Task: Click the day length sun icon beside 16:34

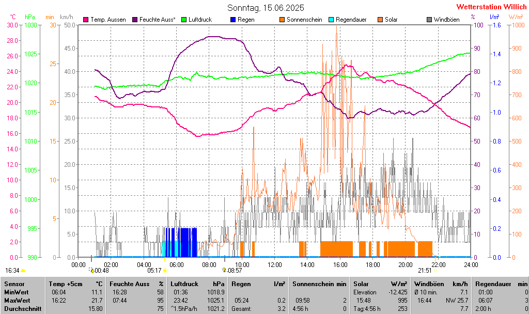Action: tap(23, 271)
